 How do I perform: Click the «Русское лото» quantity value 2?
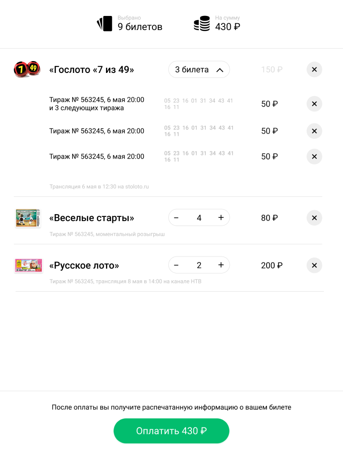pos(199,265)
